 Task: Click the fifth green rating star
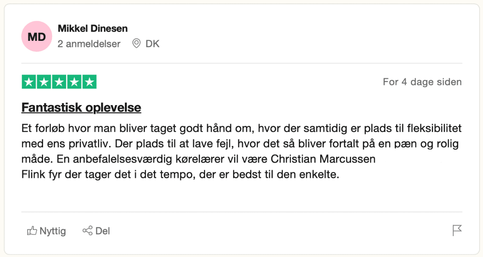[x=89, y=82]
